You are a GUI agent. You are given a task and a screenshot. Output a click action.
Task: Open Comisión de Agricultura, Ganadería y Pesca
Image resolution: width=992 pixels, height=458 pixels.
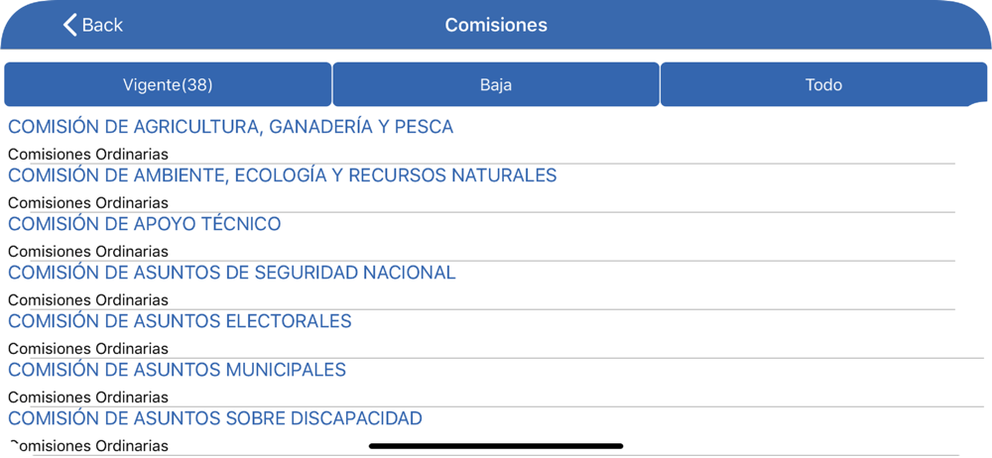click(x=231, y=127)
